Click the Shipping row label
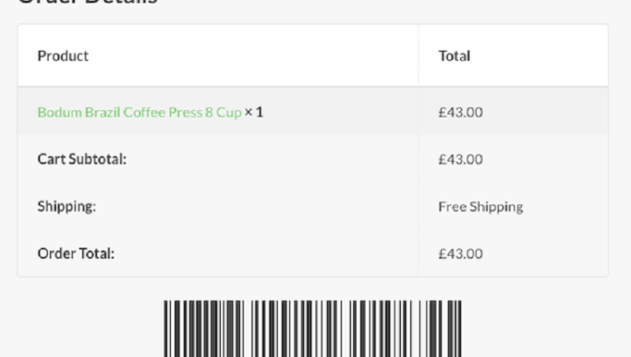The image size is (631, 357). click(67, 207)
